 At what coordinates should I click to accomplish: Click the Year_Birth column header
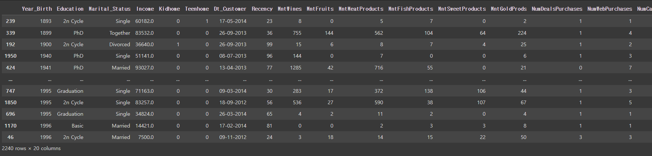pyautogui.click(x=37, y=9)
